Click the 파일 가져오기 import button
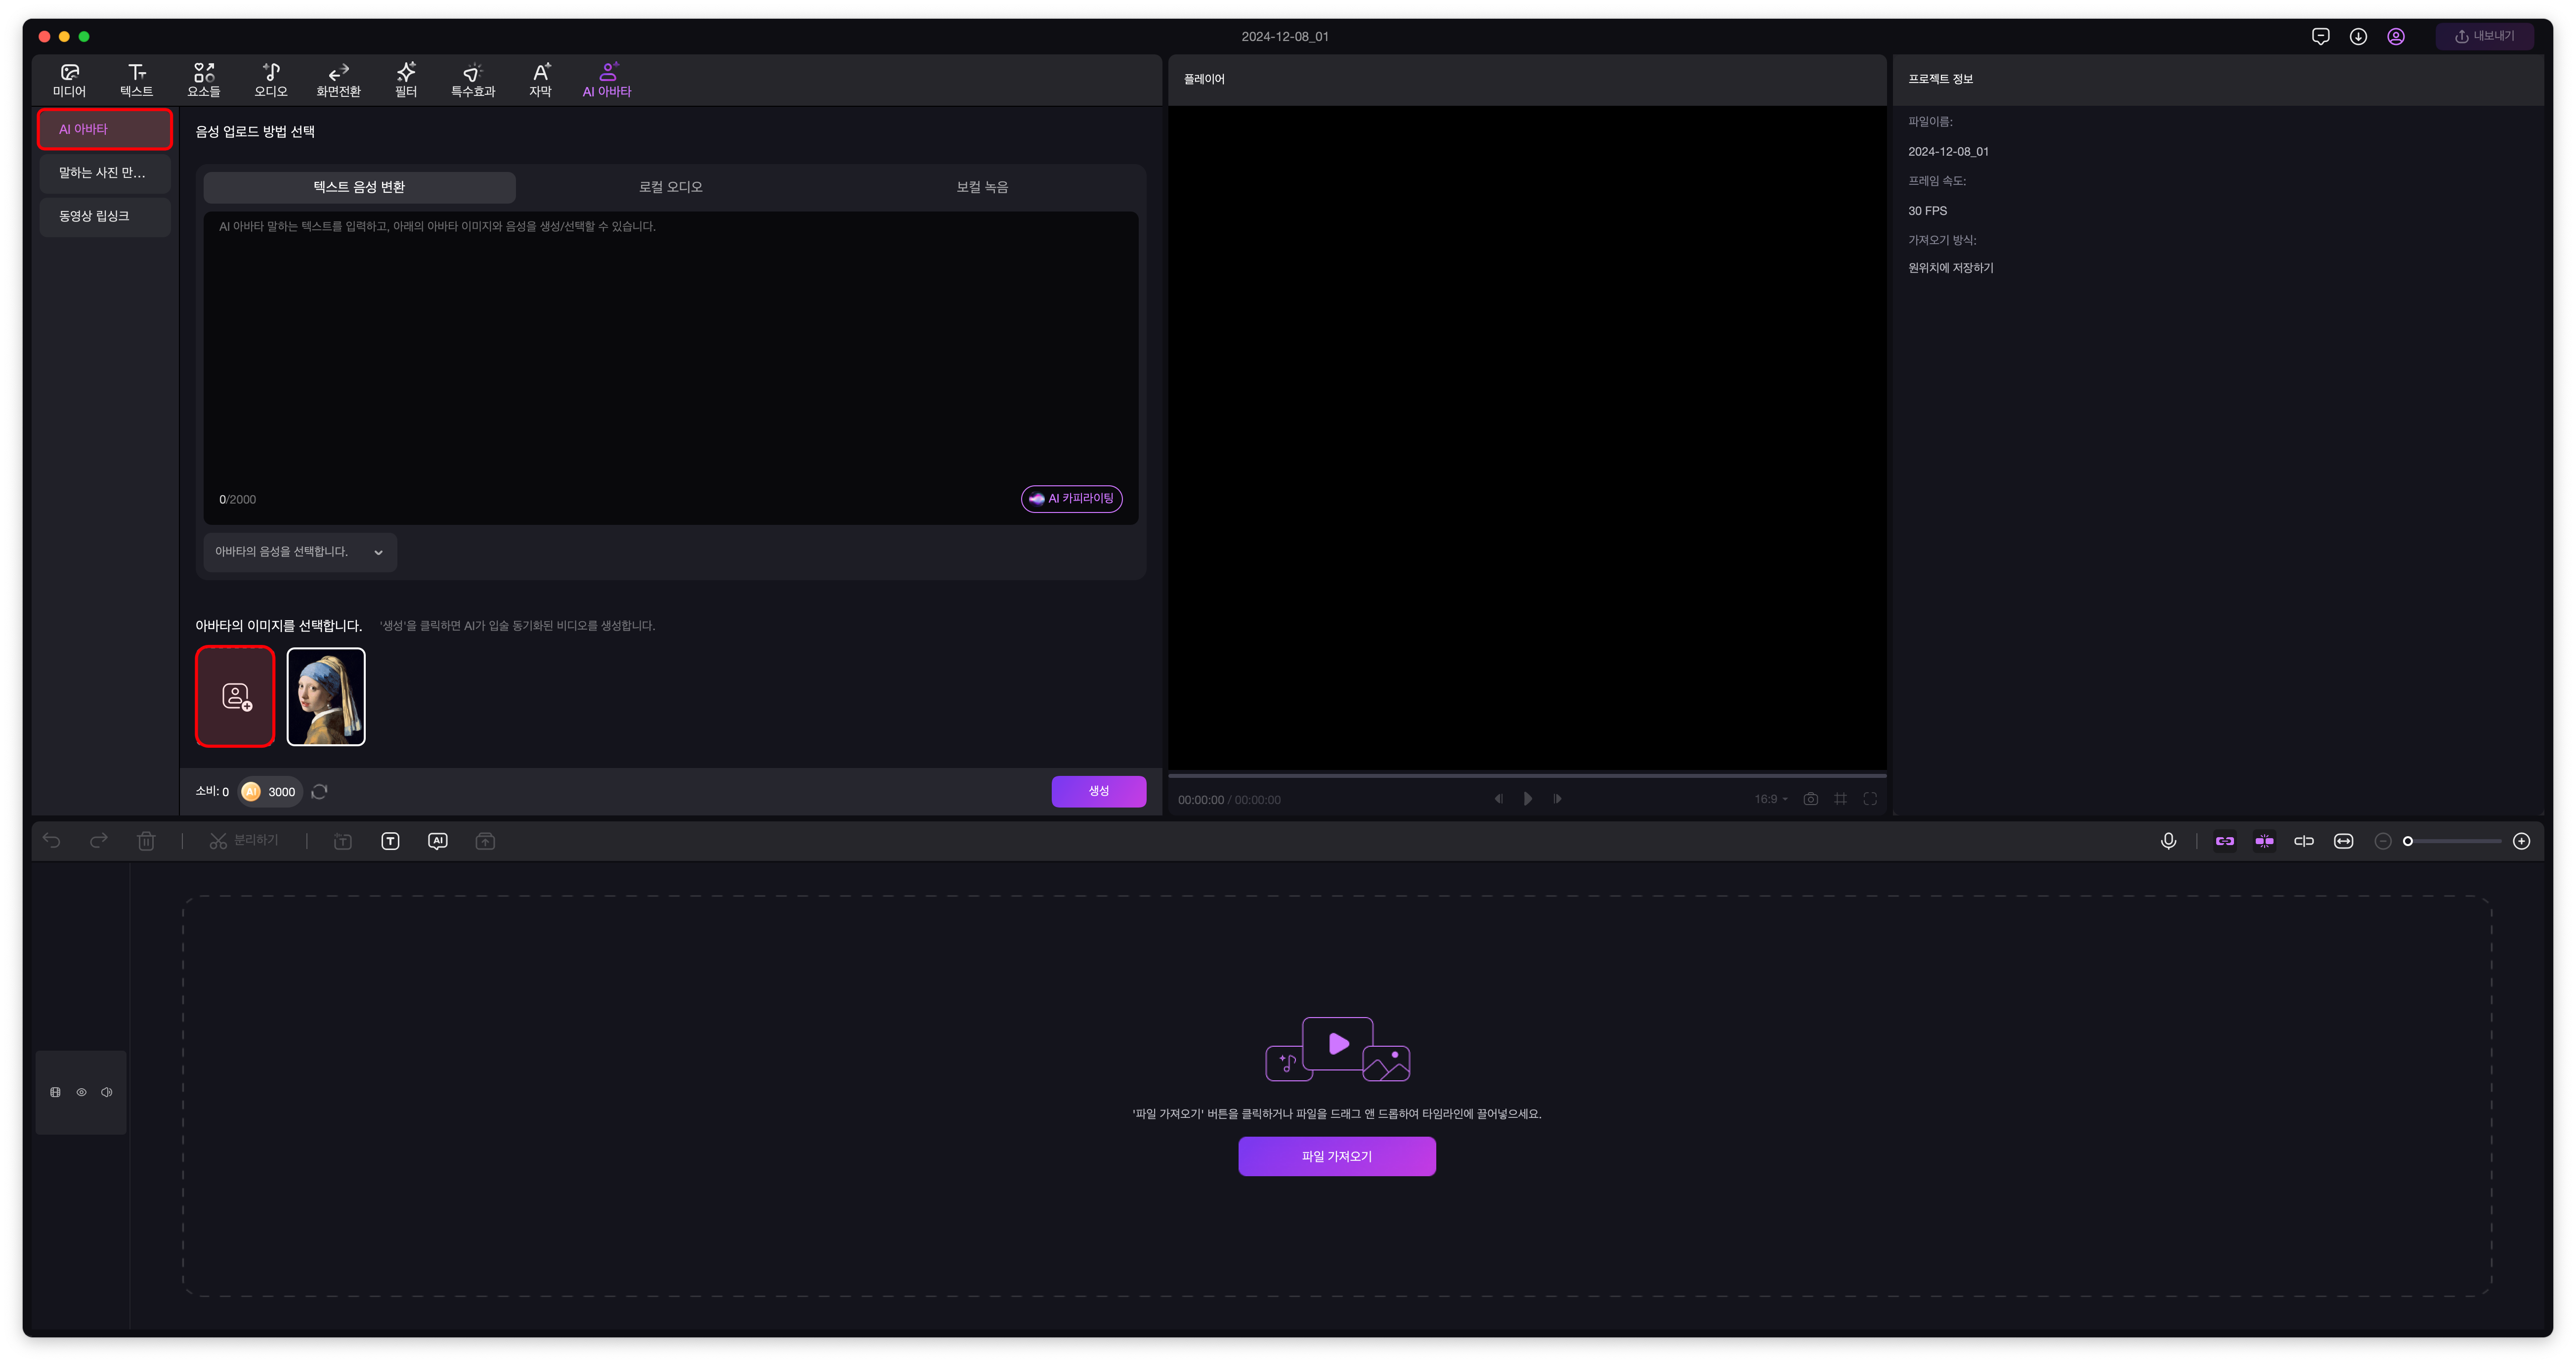2576x1364 pixels. [x=1336, y=1156]
